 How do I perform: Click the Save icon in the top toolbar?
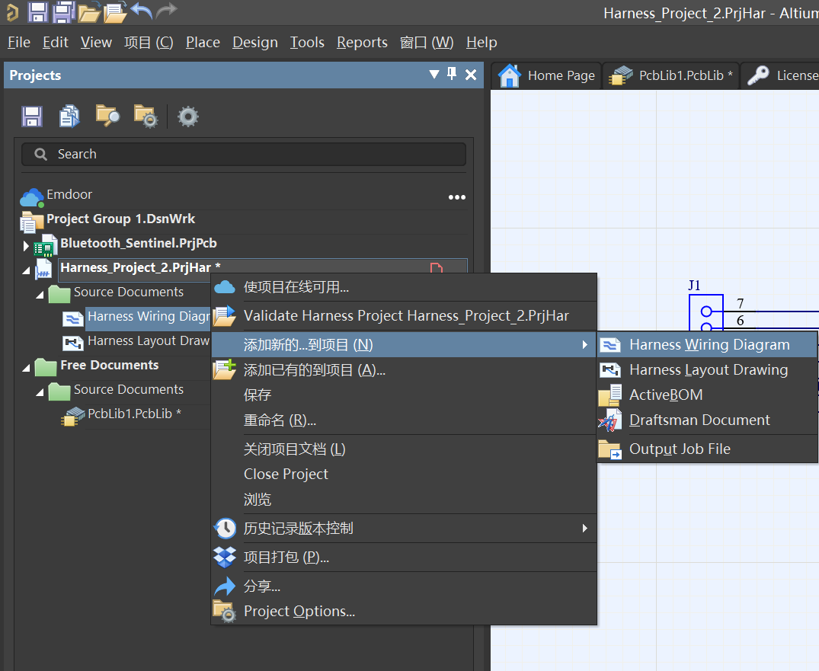point(38,11)
